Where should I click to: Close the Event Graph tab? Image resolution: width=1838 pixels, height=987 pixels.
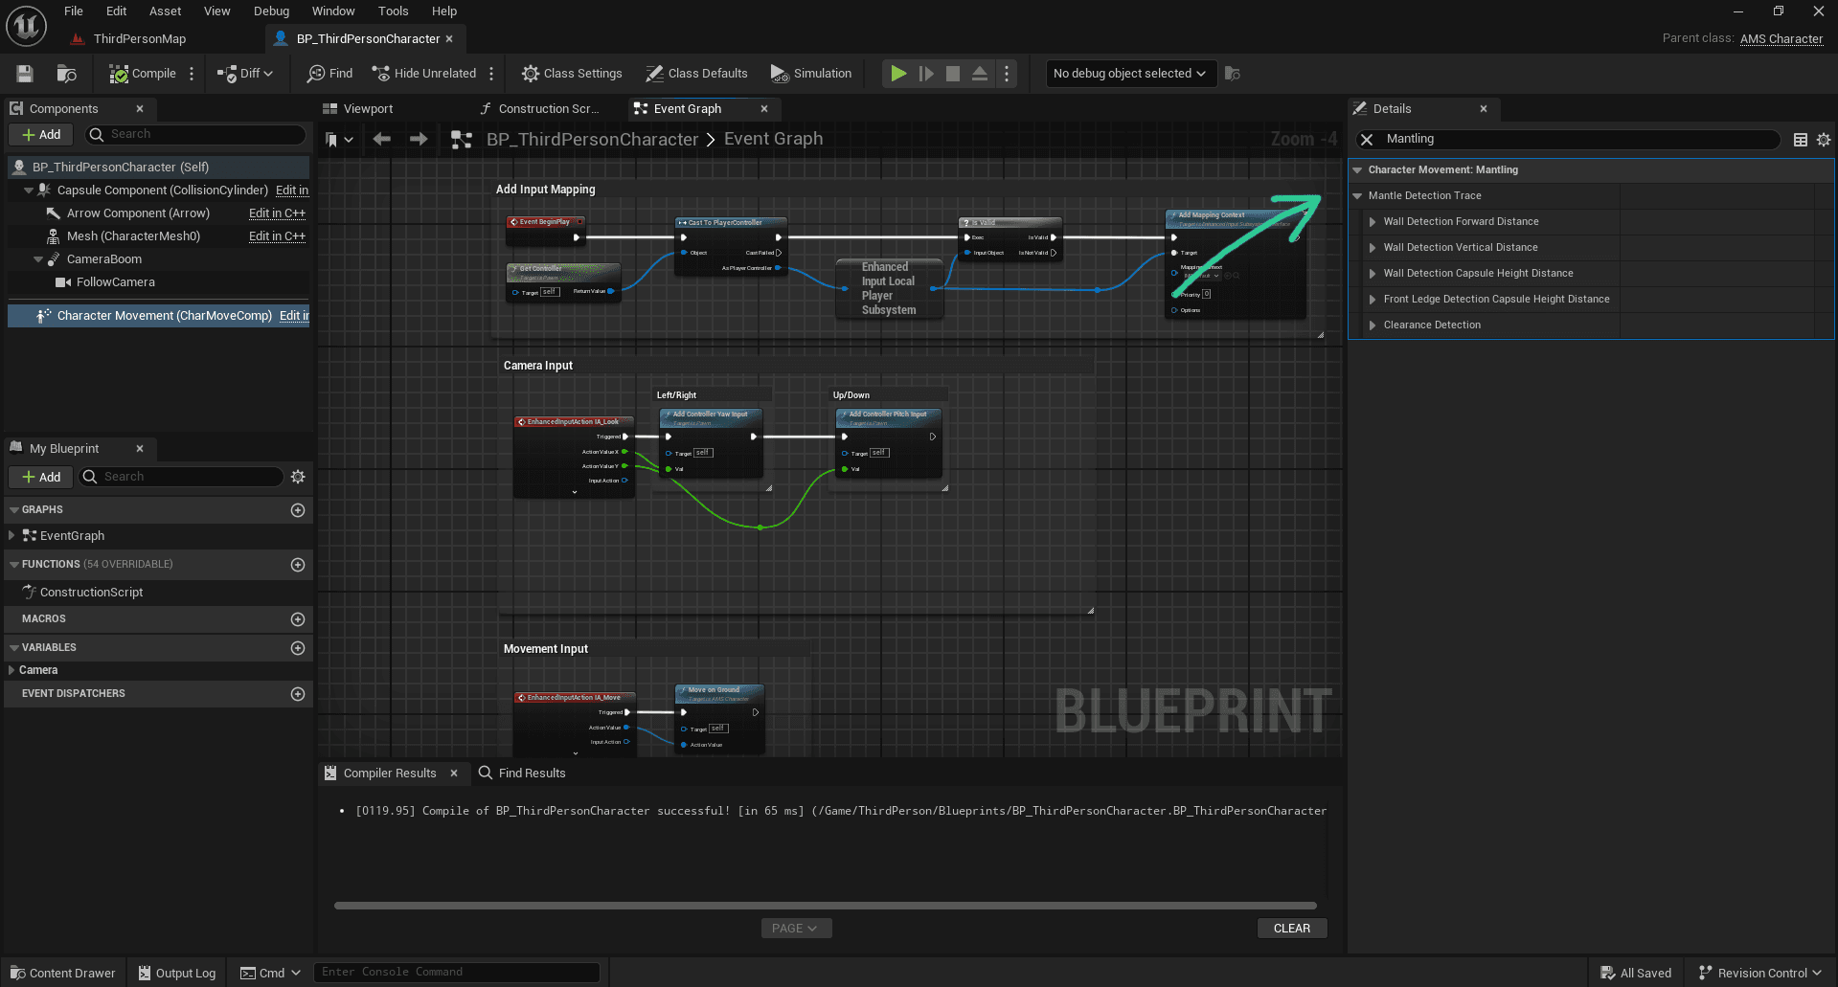(x=763, y=109)
